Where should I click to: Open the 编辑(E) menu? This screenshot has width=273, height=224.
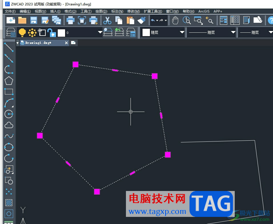[25, 11]
